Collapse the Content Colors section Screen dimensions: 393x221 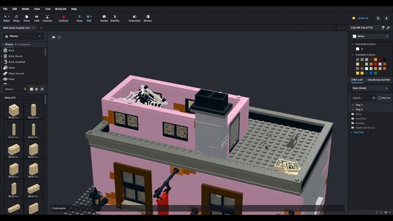(x=352, y=55)
